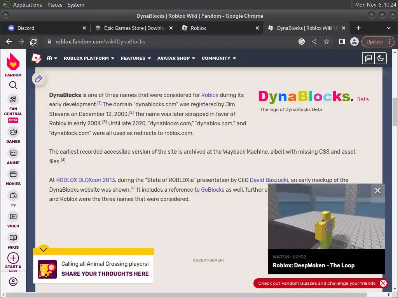Click the vertical page scrollbar thumb
The width and height of the screenshot is (398, 298).
coord(395,111)
